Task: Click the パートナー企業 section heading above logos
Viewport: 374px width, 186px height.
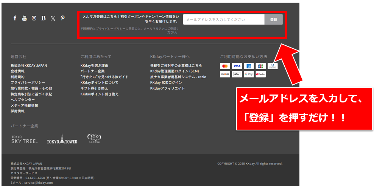Action: [24, 126]
